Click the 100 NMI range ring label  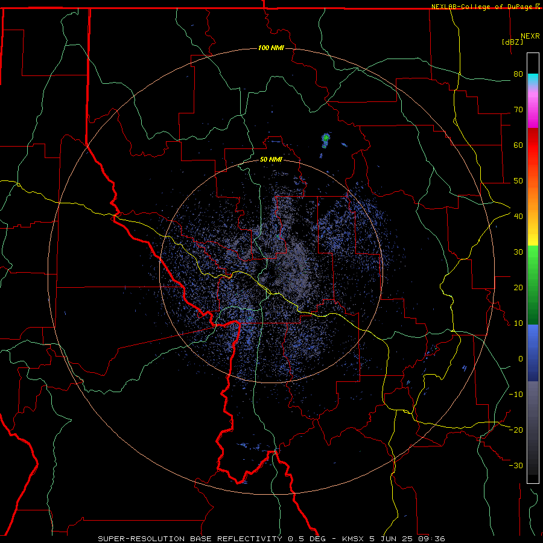click(x=271, y=48)
